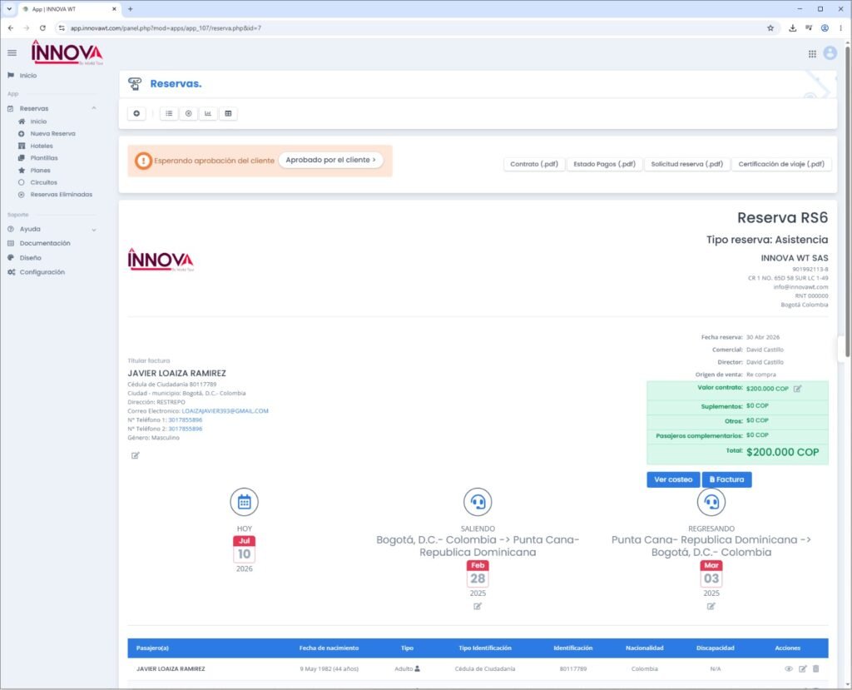Image resolution: width=852 pixels, height=690 pixels.
Task: Open the Factura button
Action: pyautogui.click(x=726, y=479)
